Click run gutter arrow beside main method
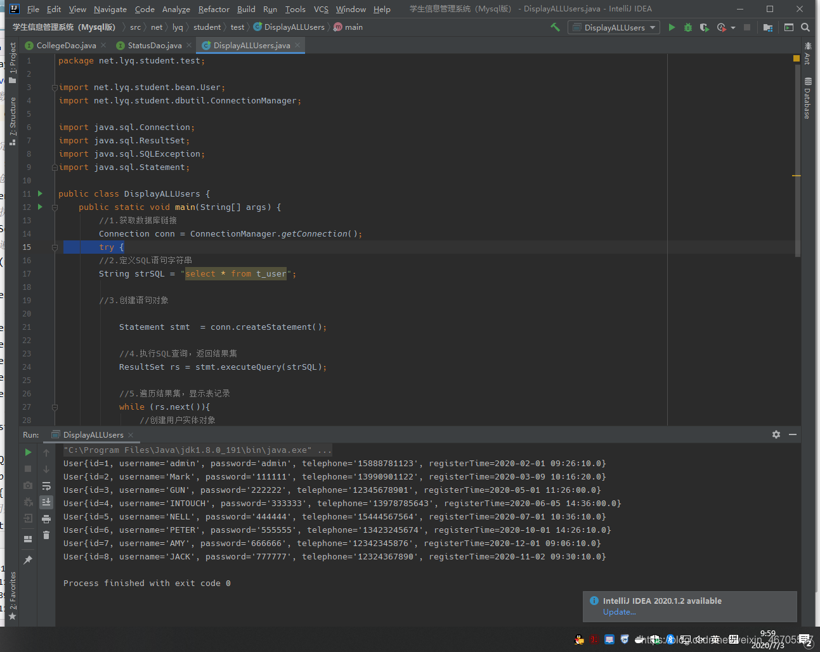The width and height of the screenshot is (820, 652). click(40, 207)
